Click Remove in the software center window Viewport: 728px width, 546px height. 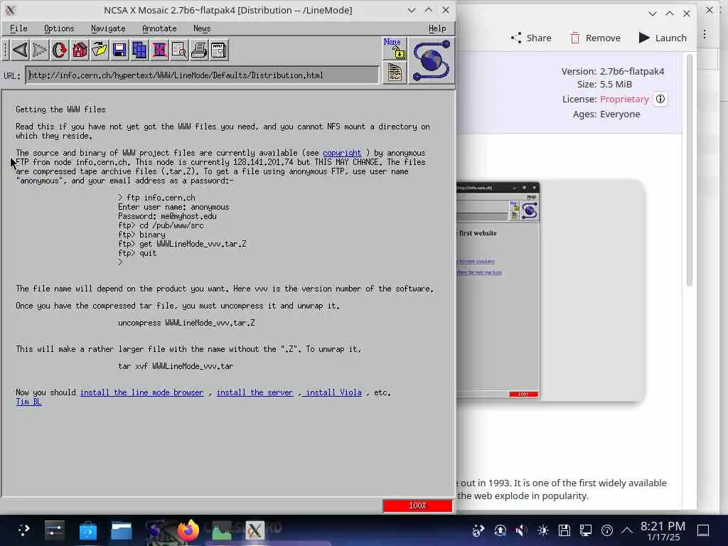click(x=595, y=38)
